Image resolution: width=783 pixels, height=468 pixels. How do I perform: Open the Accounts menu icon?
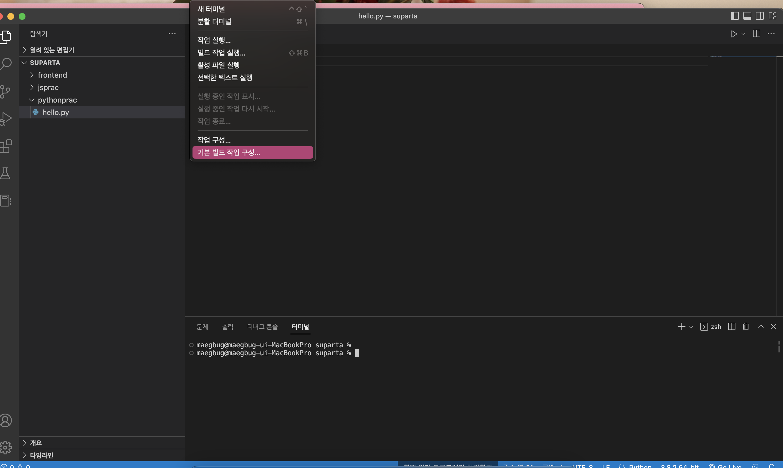[x=5, y=420]
